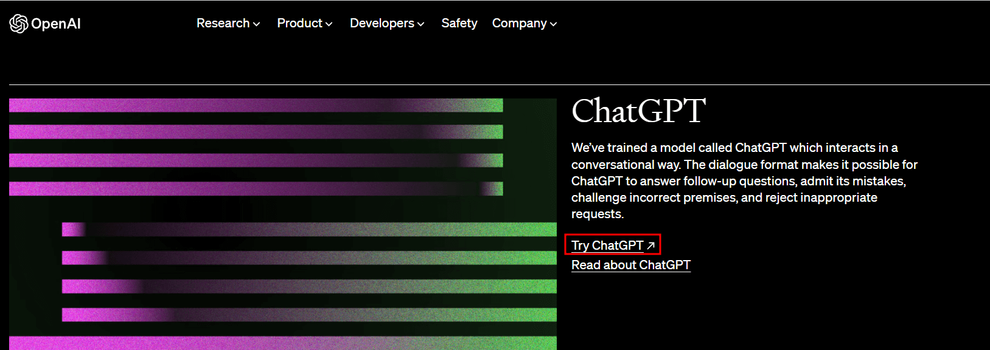Click the OpenAI logo icon

click(x=19, y=24)
